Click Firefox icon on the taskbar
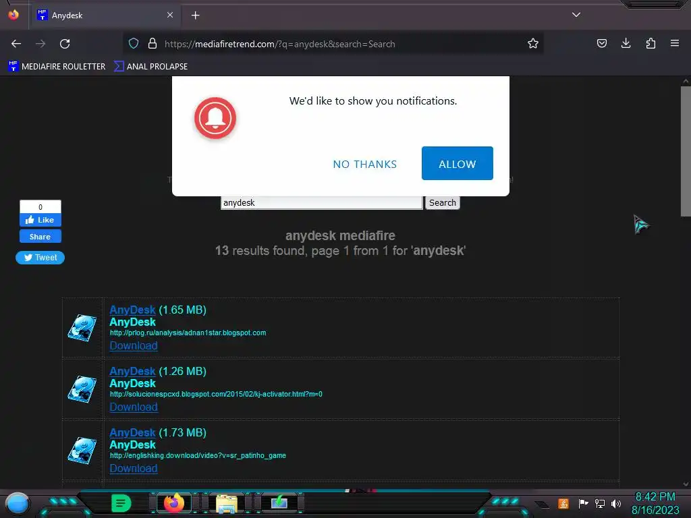The height and width of the screenshot is (518, 691). 173,503
